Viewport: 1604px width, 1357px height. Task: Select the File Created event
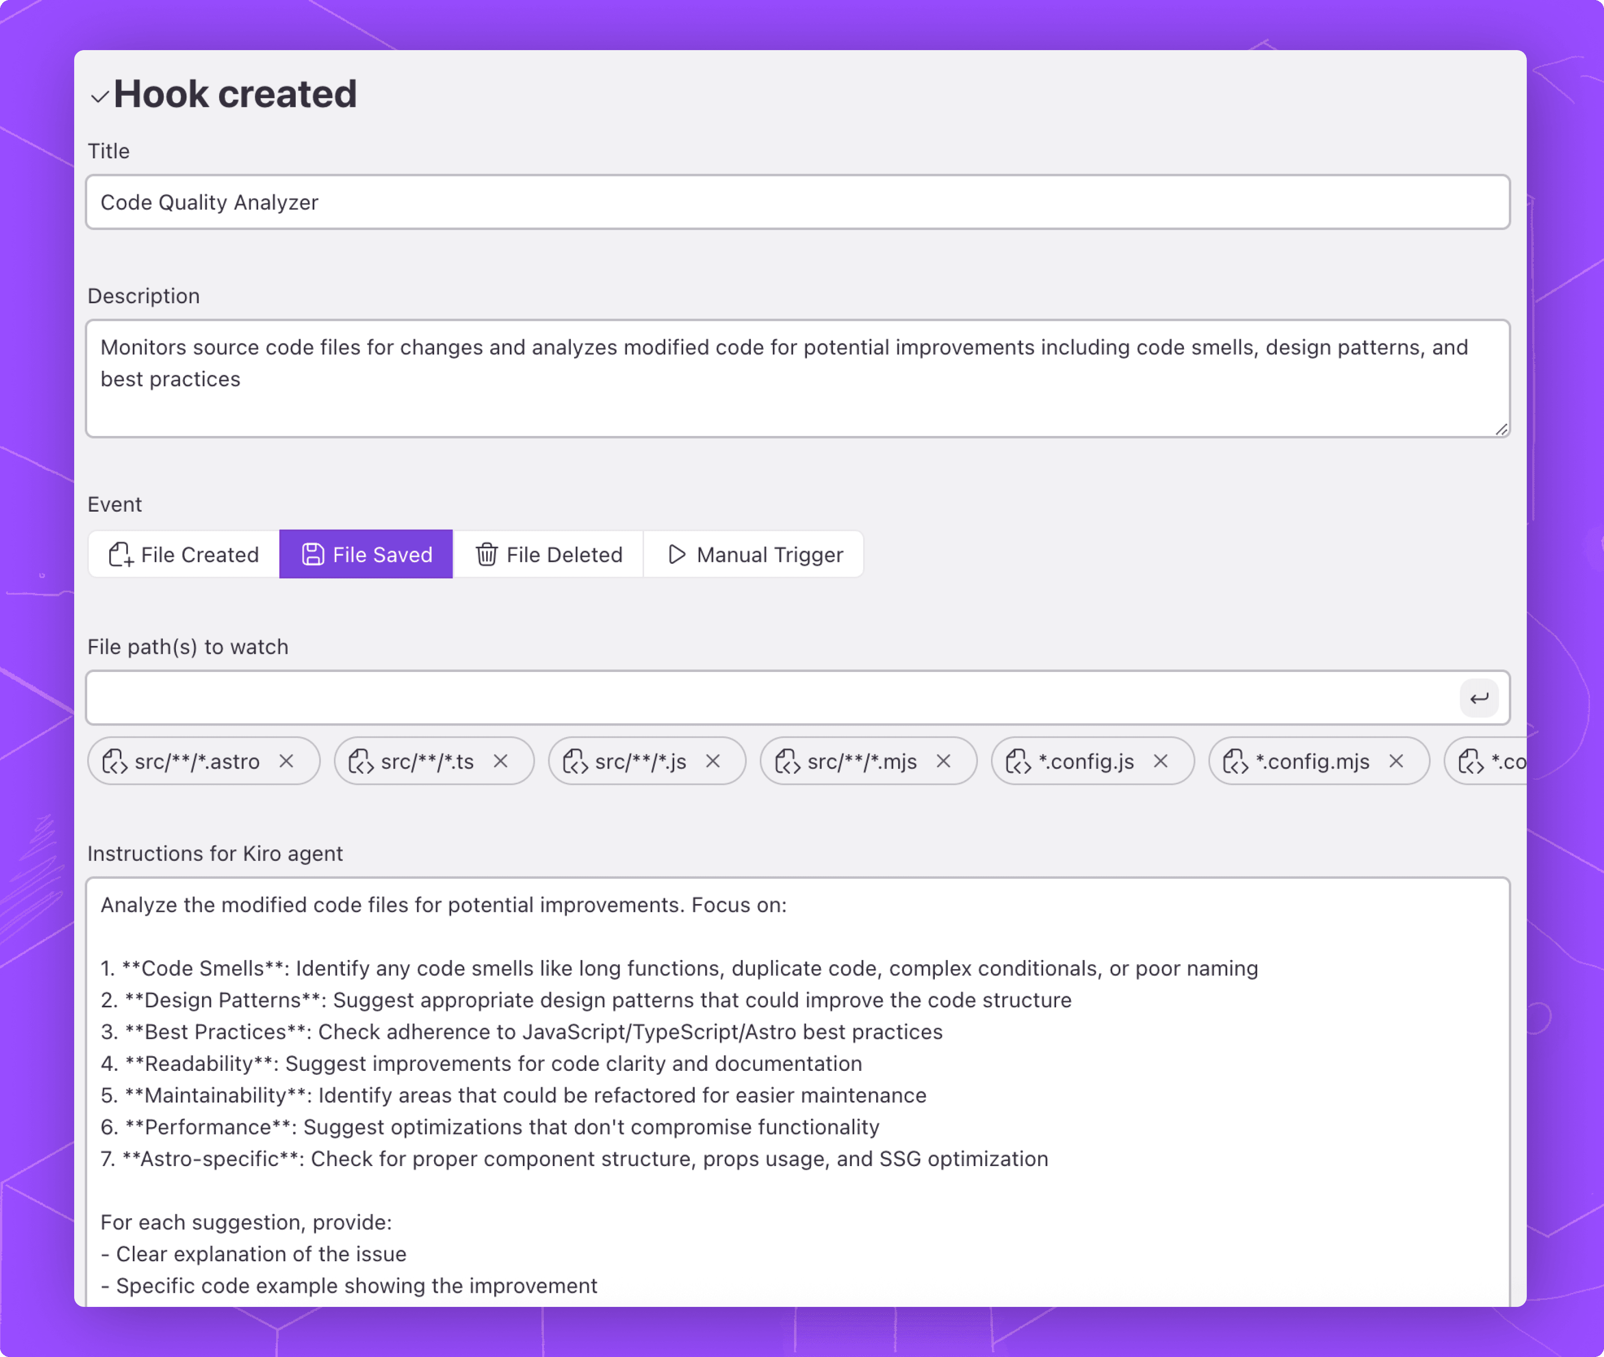point(184,555)
